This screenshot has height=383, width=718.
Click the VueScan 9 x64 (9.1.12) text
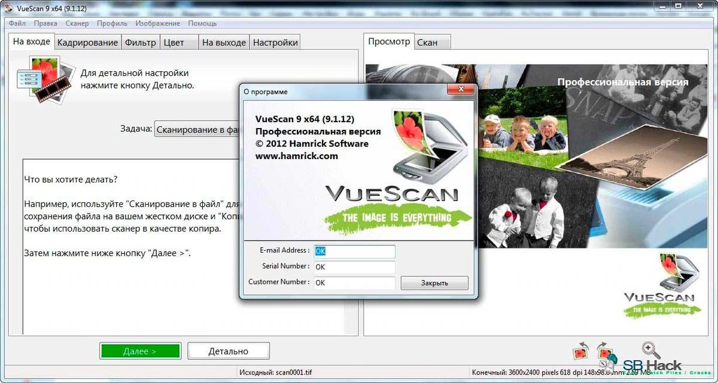pos(306,119)
